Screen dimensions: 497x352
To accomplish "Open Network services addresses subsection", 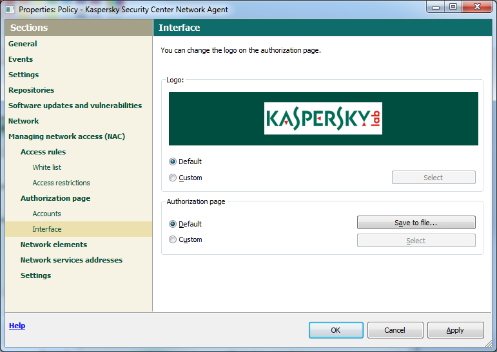I will pos(72,260).
